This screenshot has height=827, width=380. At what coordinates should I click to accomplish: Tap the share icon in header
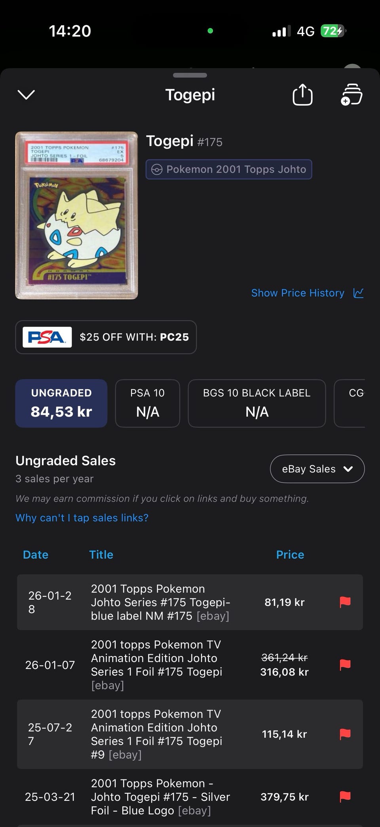click(x=302, y=95)
